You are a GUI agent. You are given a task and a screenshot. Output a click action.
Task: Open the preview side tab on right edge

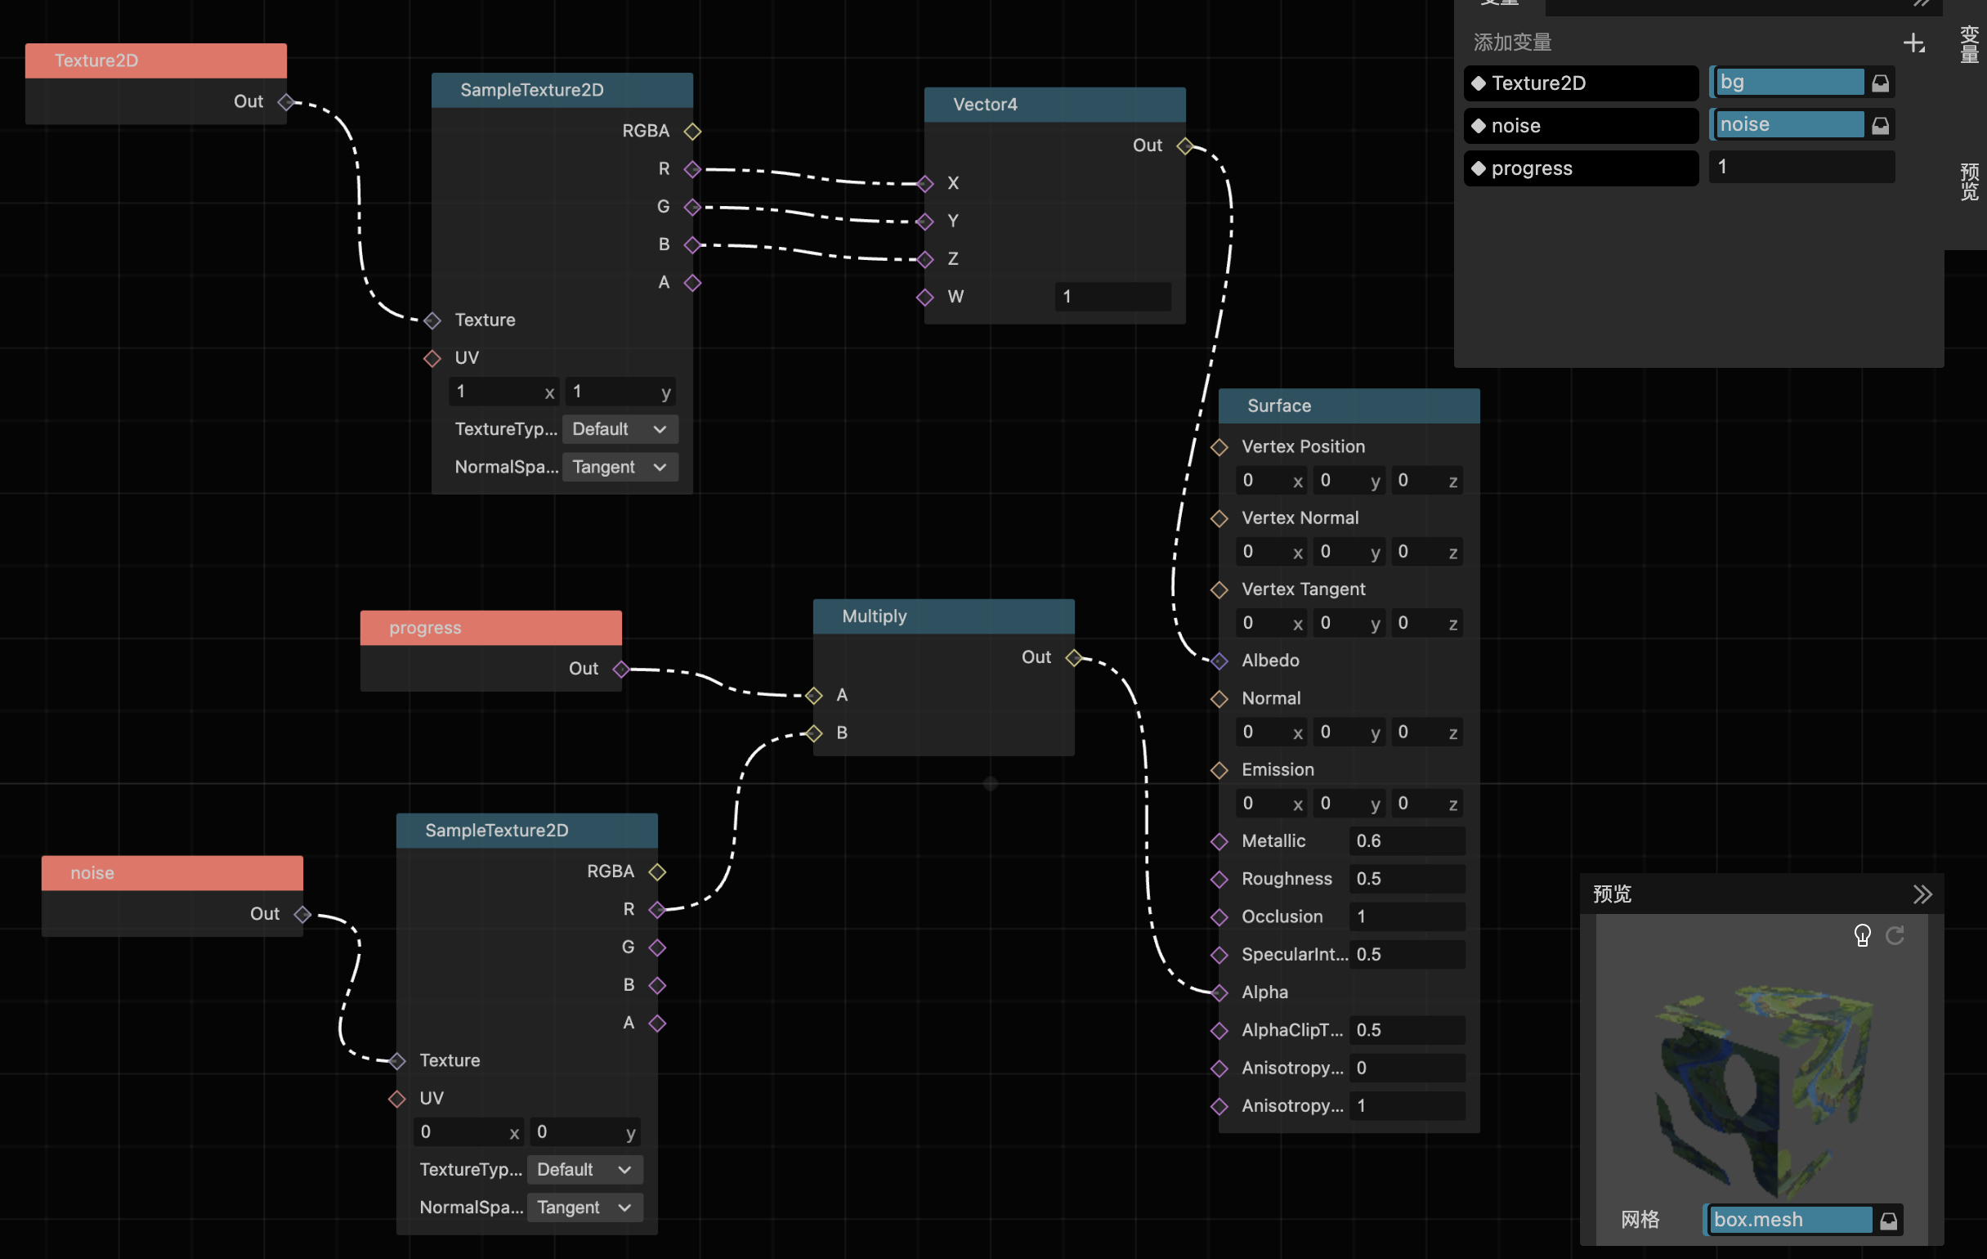[x=1969, y=181]
